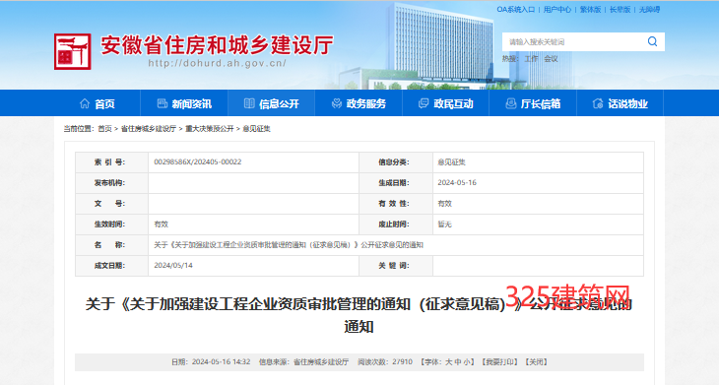The height and width of the screenshot is (385, 719).
Task: Click breadcrumb 重大决策预公开 link
Action: tap(210, 129)
